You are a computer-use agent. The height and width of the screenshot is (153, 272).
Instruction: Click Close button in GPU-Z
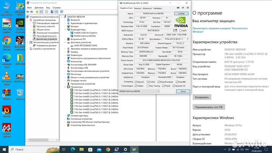click(183, 91)
